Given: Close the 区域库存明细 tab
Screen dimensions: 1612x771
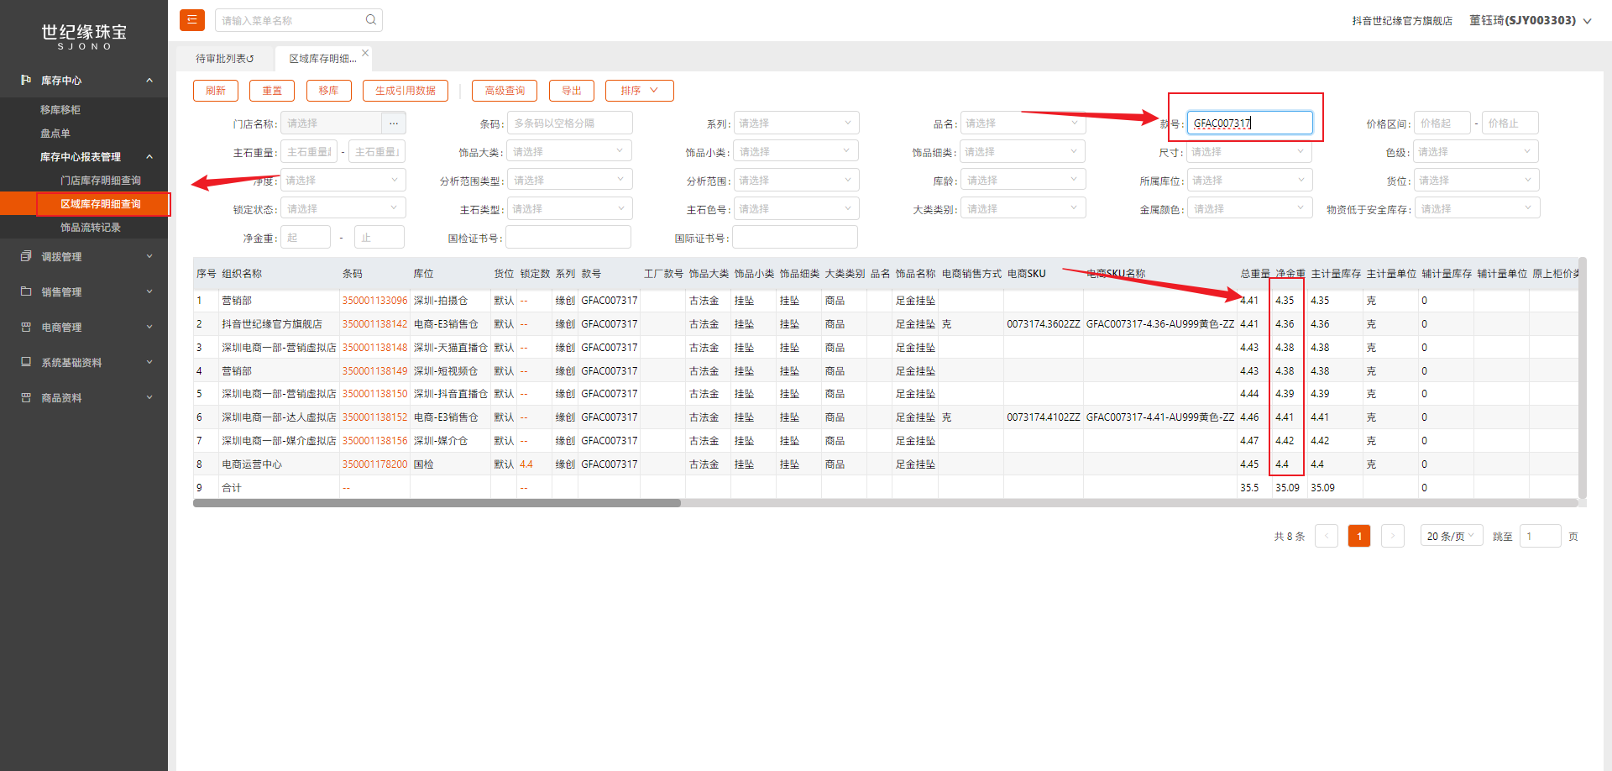Looking at the screenshot, I should [x=365, y=53].
